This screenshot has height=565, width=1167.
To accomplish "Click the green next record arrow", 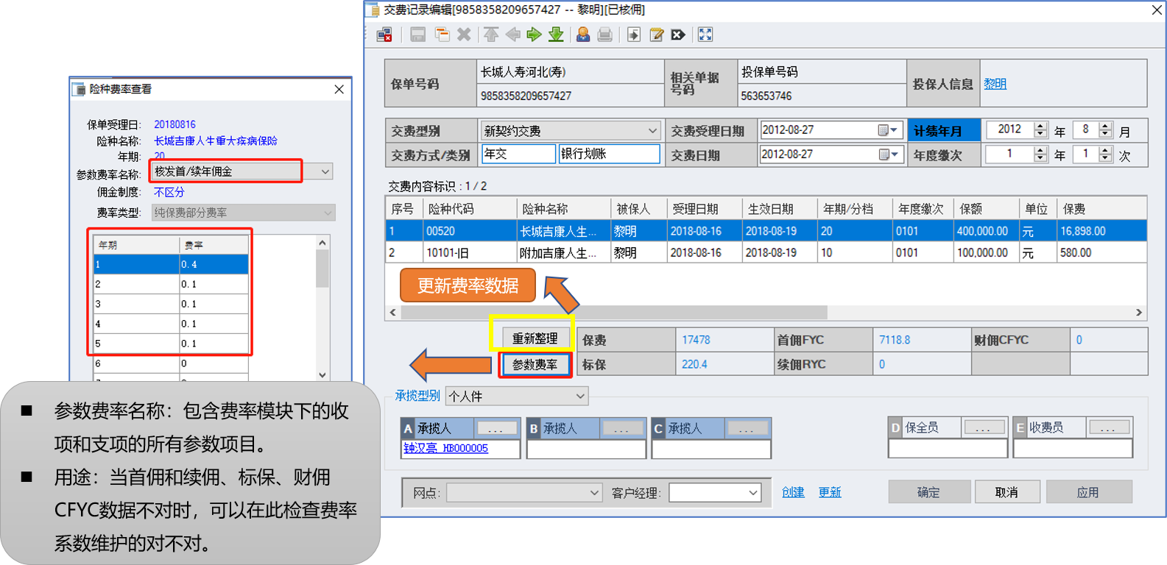I will [534, 35].
